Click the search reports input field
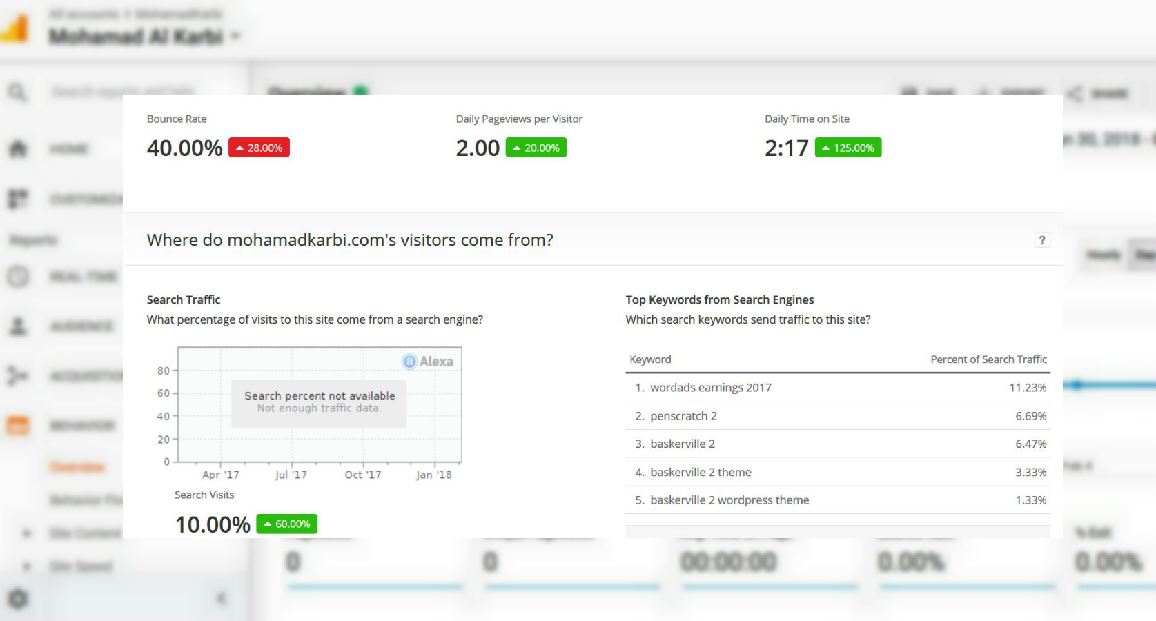Viewport: 1156px width, 621px height. click(121, 90)
